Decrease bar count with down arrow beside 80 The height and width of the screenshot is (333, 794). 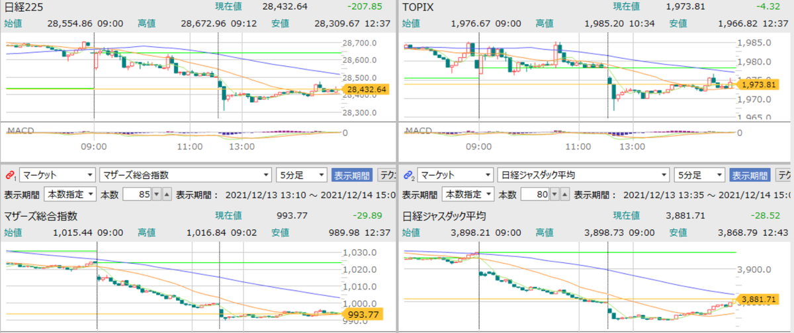554,195
